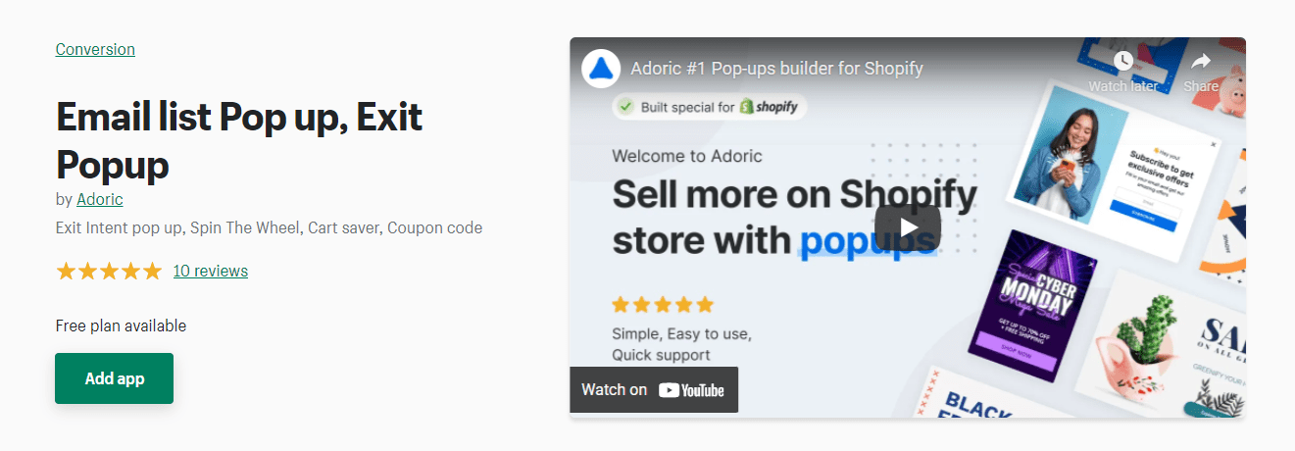Click the green checkmark beside Built special
Viewport: 1295px width, 451px height.
[624, 107]
